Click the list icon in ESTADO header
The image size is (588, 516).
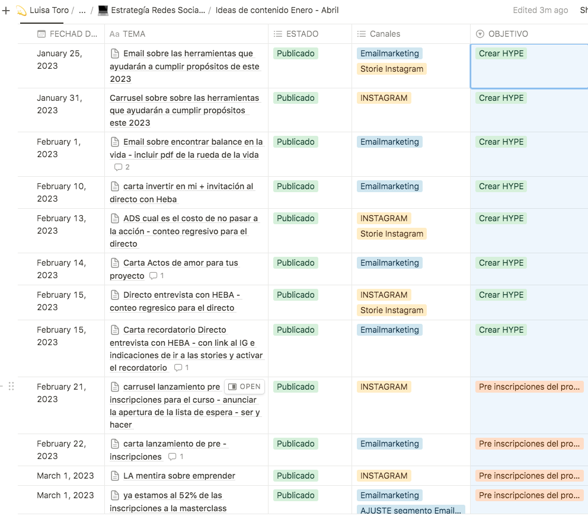pos(278,34)
